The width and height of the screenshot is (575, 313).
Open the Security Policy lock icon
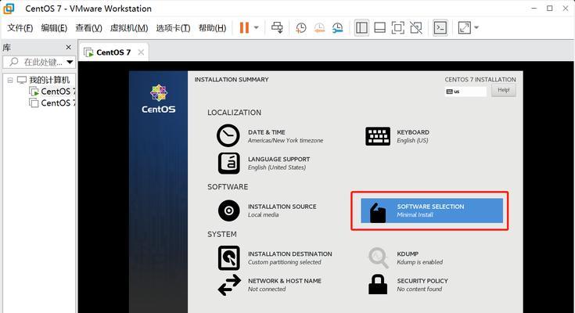(x=378, y=284)
